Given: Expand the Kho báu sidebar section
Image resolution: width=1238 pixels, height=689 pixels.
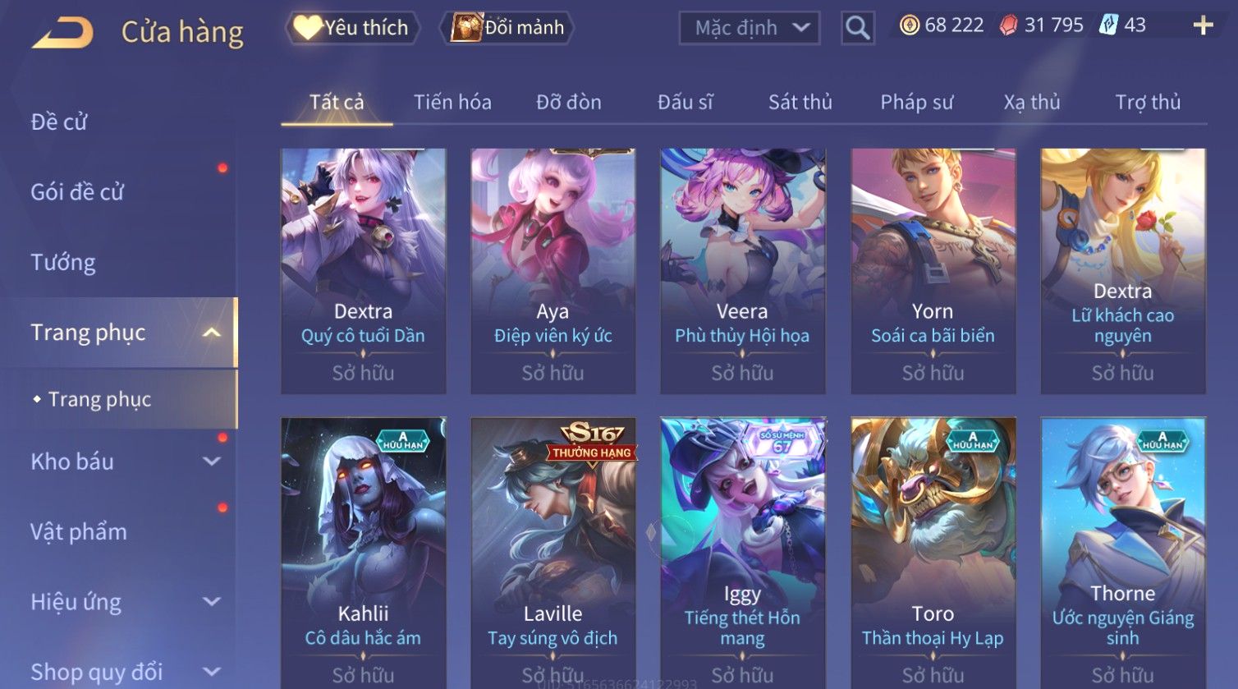Looking at the screenshot, I should [211, 462].
